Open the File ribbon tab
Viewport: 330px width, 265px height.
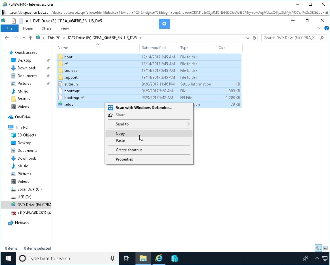tap(10, 28)
